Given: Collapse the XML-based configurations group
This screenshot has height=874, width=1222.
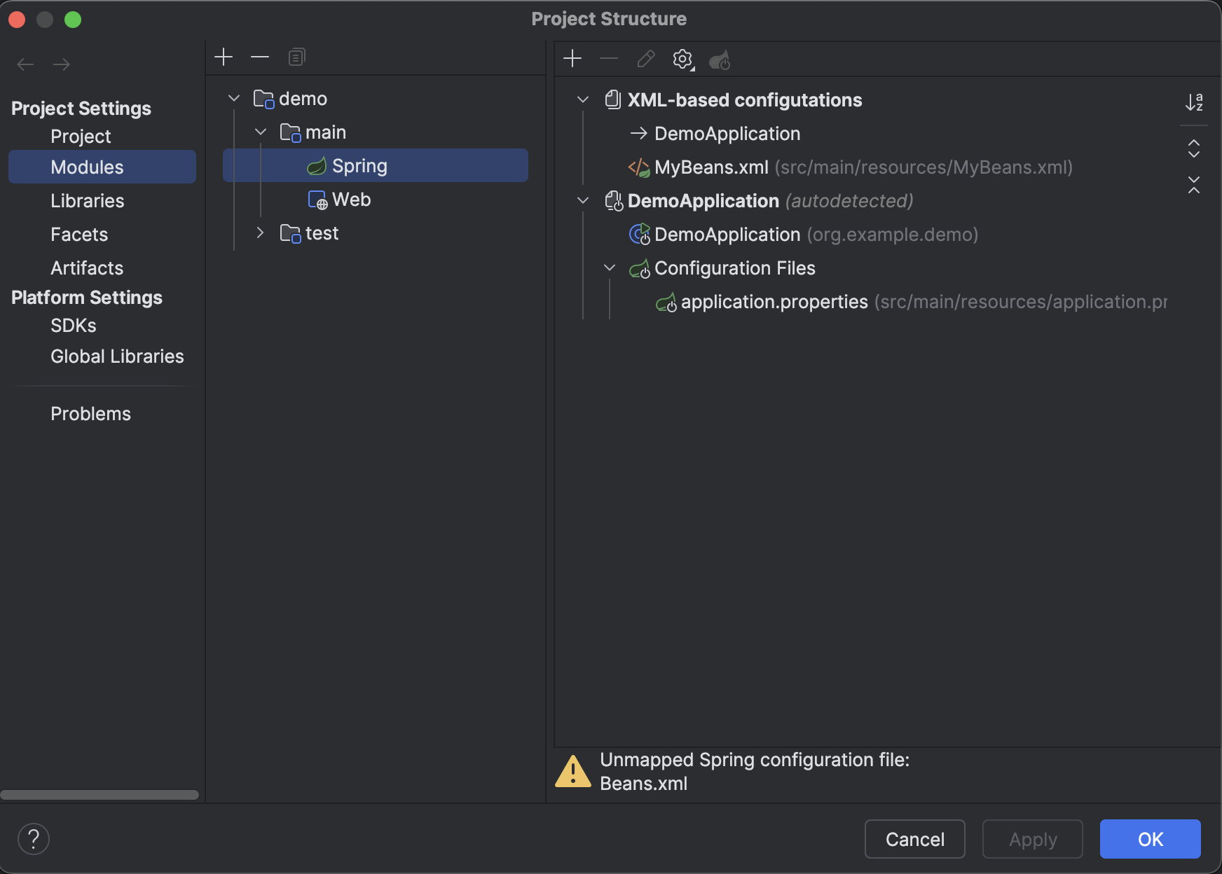Looking at the screenshot, I should [x=583, y=100].
